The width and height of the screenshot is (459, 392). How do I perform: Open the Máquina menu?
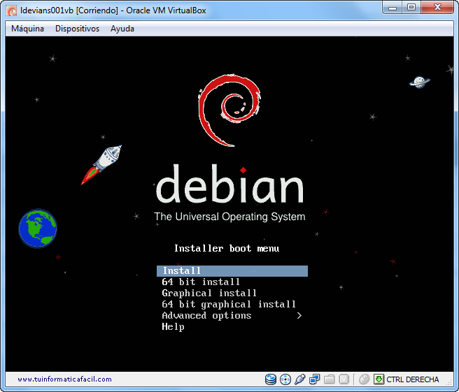tap(27, 29)
